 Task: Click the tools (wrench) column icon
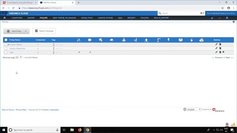(79, 40)
